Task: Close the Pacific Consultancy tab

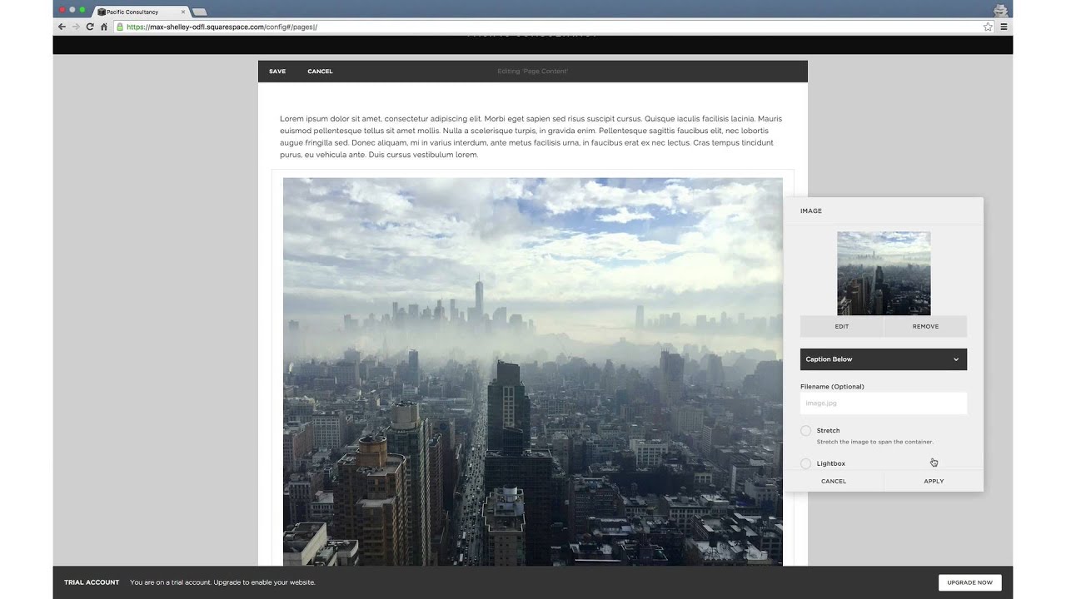Action: [x=183, y=12]
